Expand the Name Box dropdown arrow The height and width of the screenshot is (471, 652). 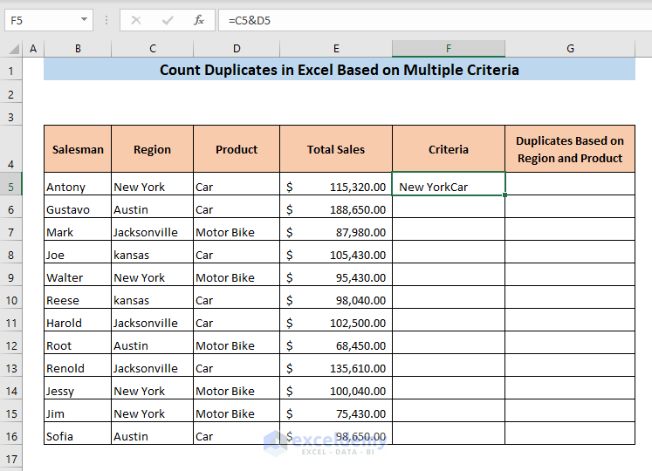pos(84,19)
